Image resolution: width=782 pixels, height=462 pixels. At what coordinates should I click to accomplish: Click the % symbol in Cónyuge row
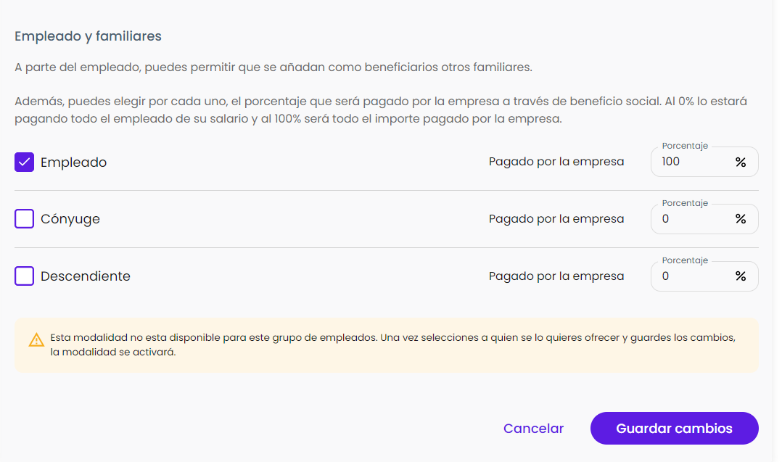click(x=740, y=218)
